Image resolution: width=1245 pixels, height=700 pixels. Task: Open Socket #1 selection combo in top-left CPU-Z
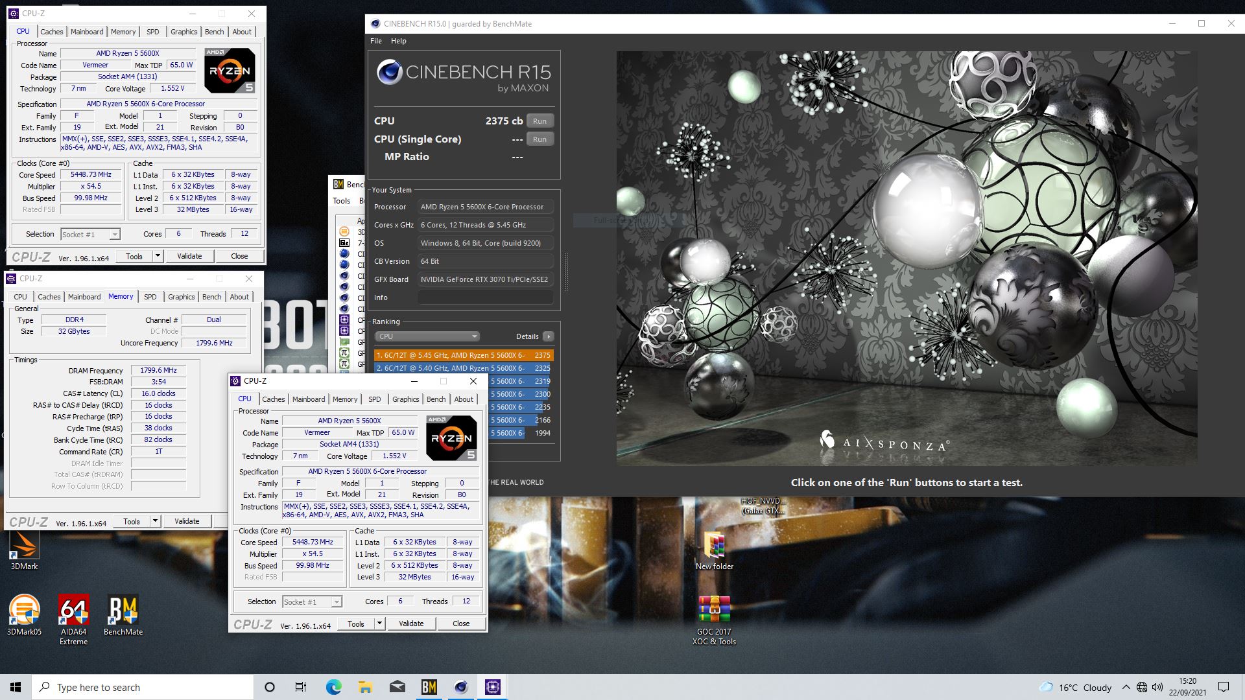(x=90, y=235)
